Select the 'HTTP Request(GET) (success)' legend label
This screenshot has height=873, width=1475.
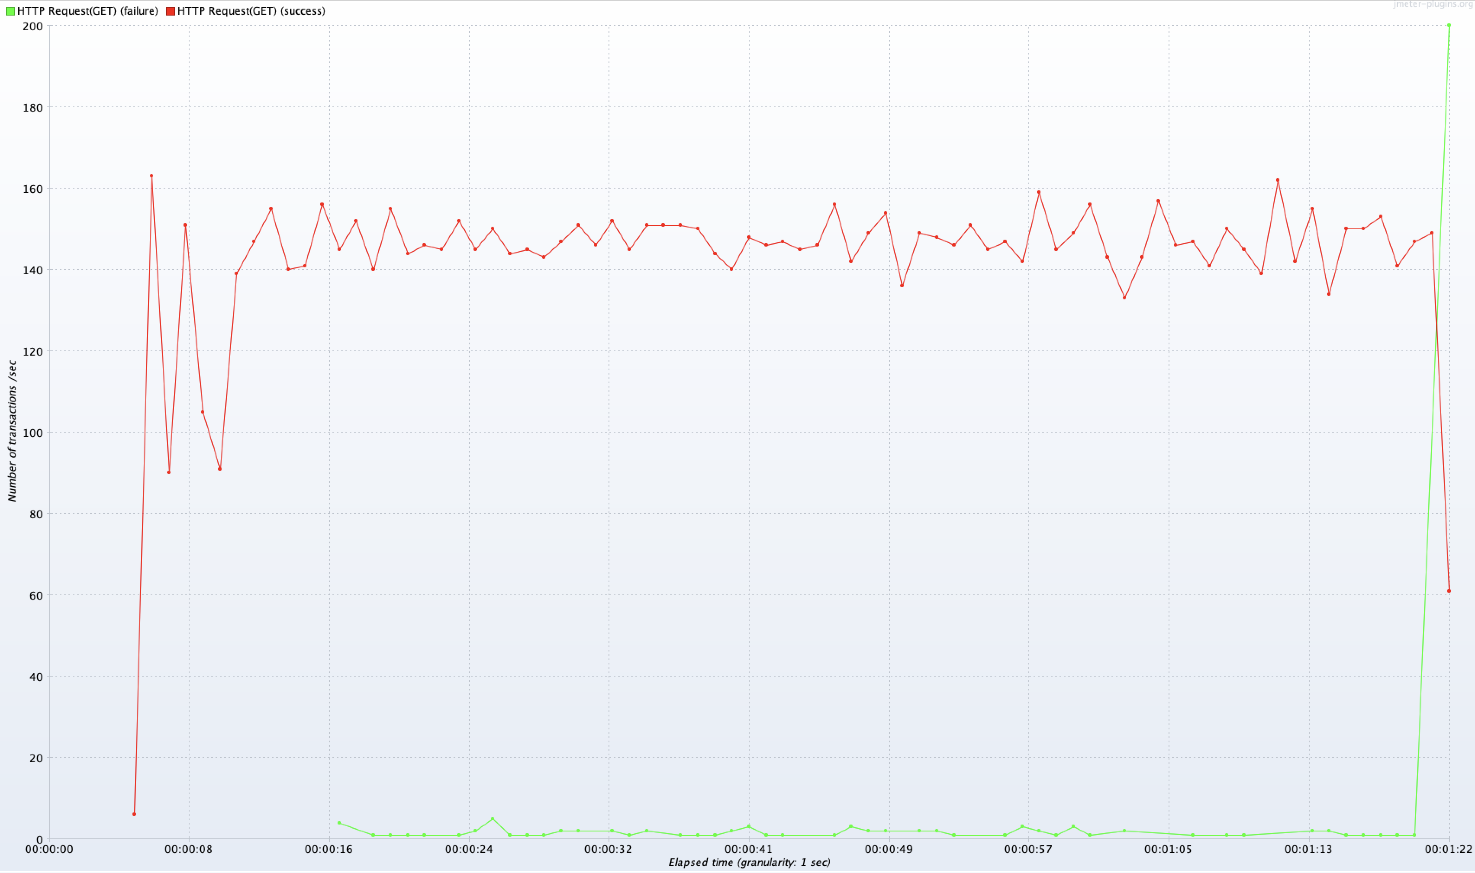pyautogui.click(x=251, y=11)
